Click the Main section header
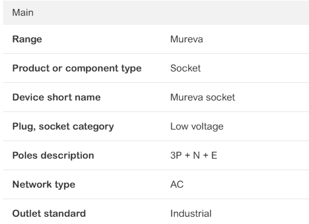Viewport: 309px width, 224px height. coord(156,13)
